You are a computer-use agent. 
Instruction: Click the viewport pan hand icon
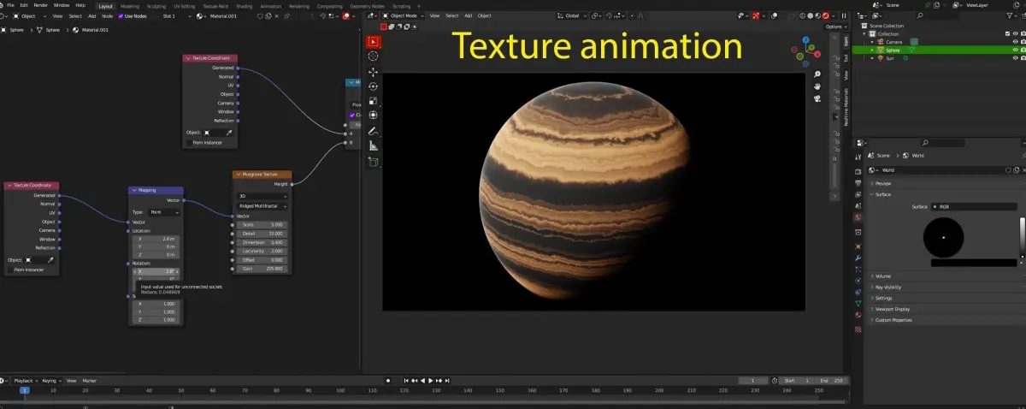[x=817, y=86]
